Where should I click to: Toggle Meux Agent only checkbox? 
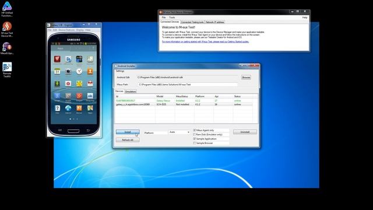(195, 130)
